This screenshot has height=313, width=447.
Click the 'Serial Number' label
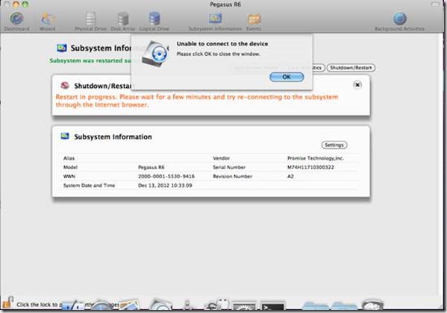pos(229,167)
